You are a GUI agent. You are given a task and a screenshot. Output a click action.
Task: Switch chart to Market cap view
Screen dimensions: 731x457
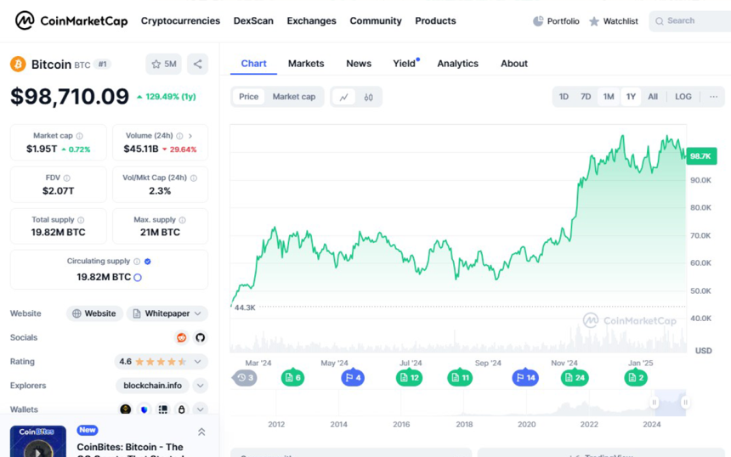coord(293,97)
